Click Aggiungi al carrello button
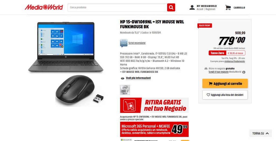 tap(225, 83)
